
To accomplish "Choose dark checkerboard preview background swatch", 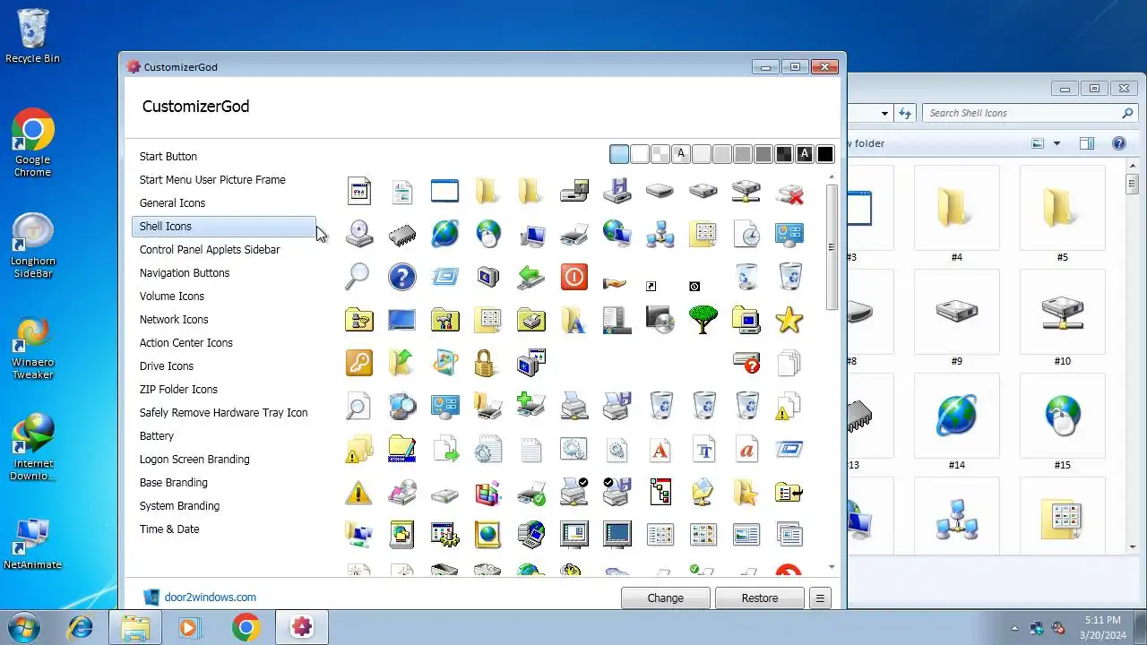I will [x=784, y=154].
